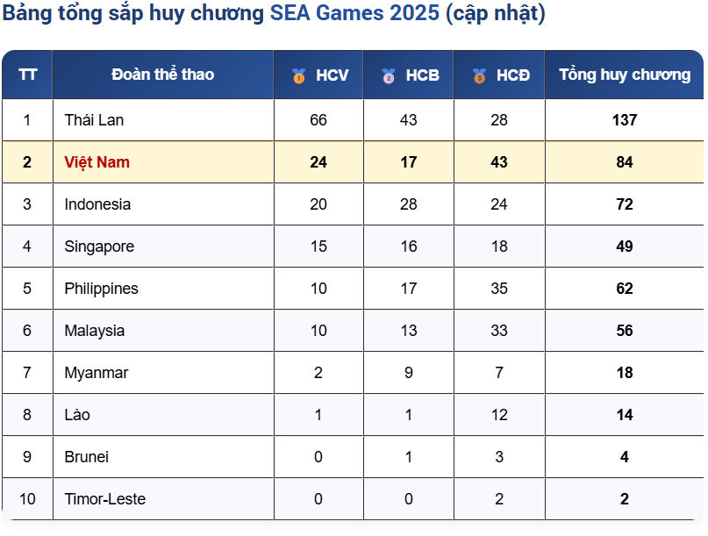This screenshot has height=536, width=708.
Task: Click Việt Nam's 24 gold medals cell
Action: [x=318, y=162]
